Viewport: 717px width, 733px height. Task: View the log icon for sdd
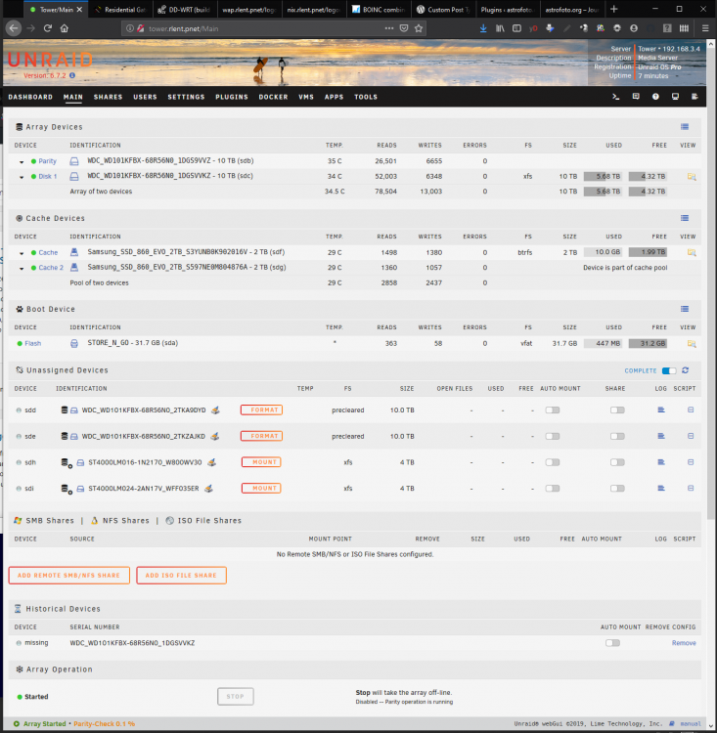(661, 410)
